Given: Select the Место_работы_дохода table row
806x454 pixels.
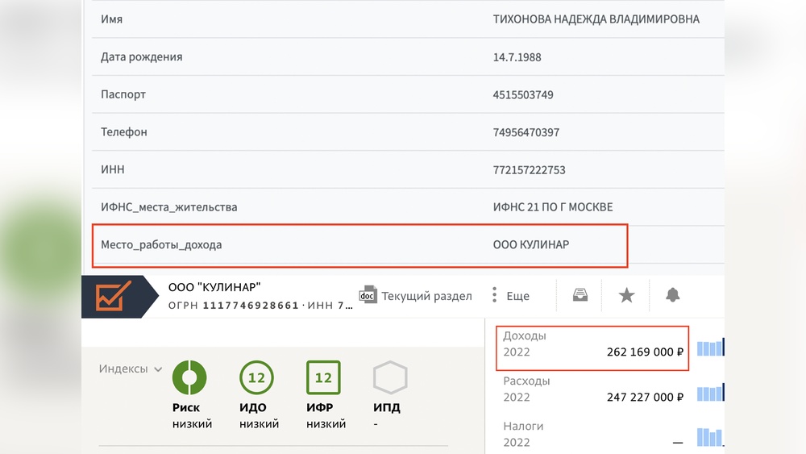Looking at the screenshot, I should point(359,244).
